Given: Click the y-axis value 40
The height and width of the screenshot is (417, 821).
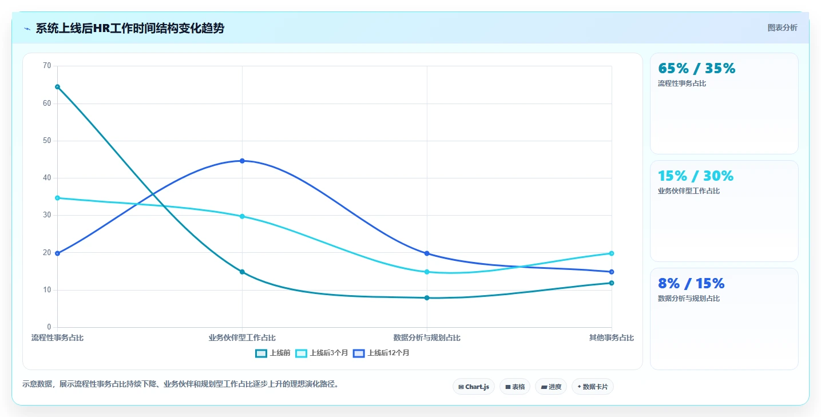Looking at the screenshot, I should [47, 178].
